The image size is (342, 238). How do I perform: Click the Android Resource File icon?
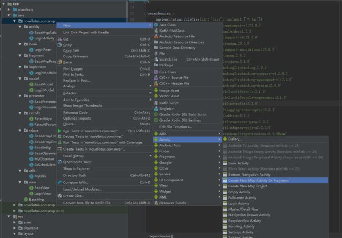coord(156,36)
